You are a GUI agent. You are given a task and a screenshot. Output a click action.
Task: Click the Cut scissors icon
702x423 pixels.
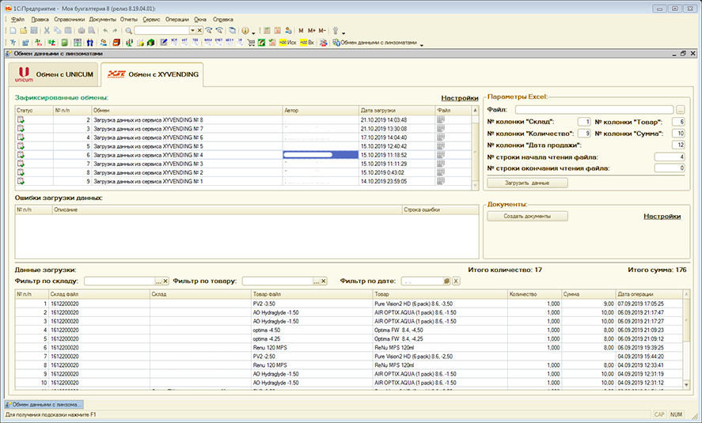tap(47, 30)
